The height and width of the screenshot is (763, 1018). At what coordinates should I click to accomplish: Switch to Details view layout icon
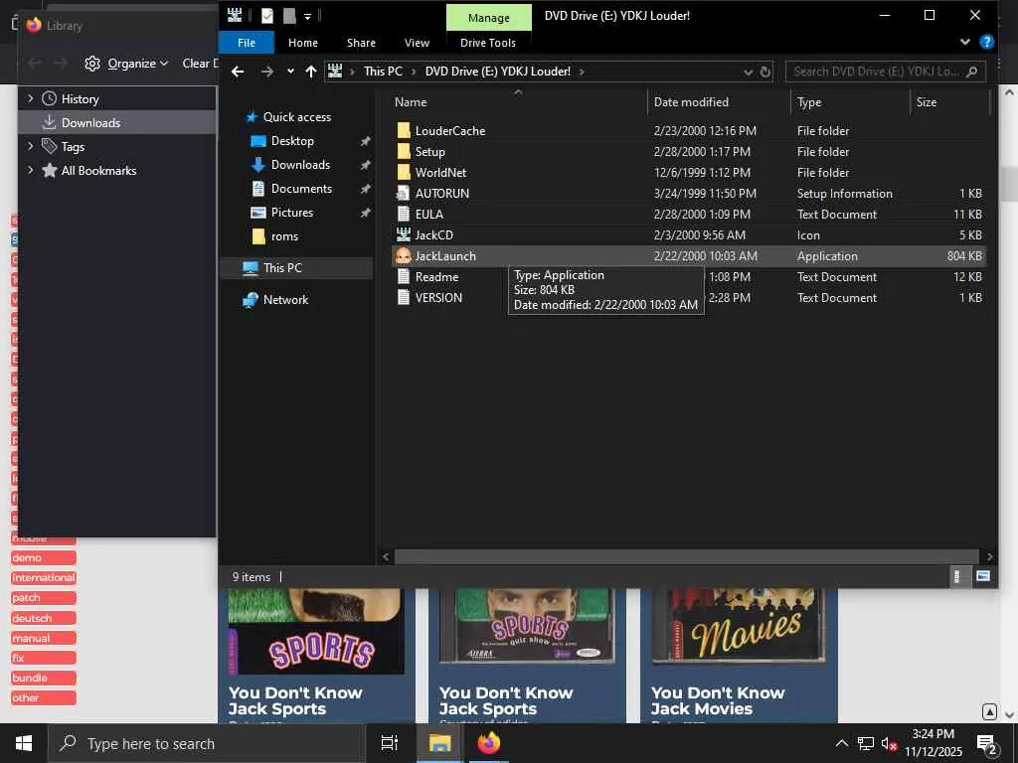[957, 576]
